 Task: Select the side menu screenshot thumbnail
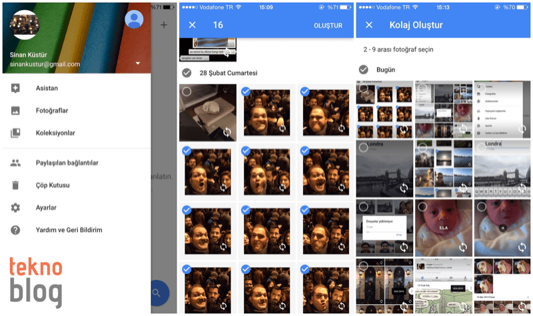tap(502, 109)
